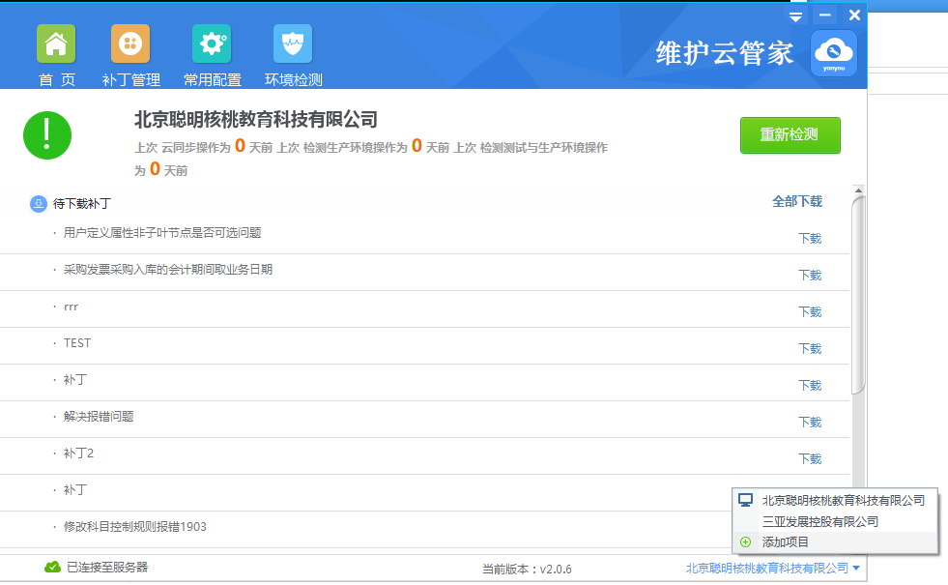The width and height of the screenshot is (948, 585).
Task: Click the green connected cloud icon
Action: [x=52, y=567]
